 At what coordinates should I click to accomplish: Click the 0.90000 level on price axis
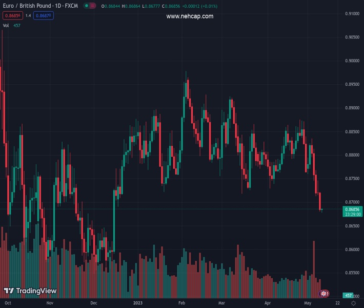tap(352, 61)
